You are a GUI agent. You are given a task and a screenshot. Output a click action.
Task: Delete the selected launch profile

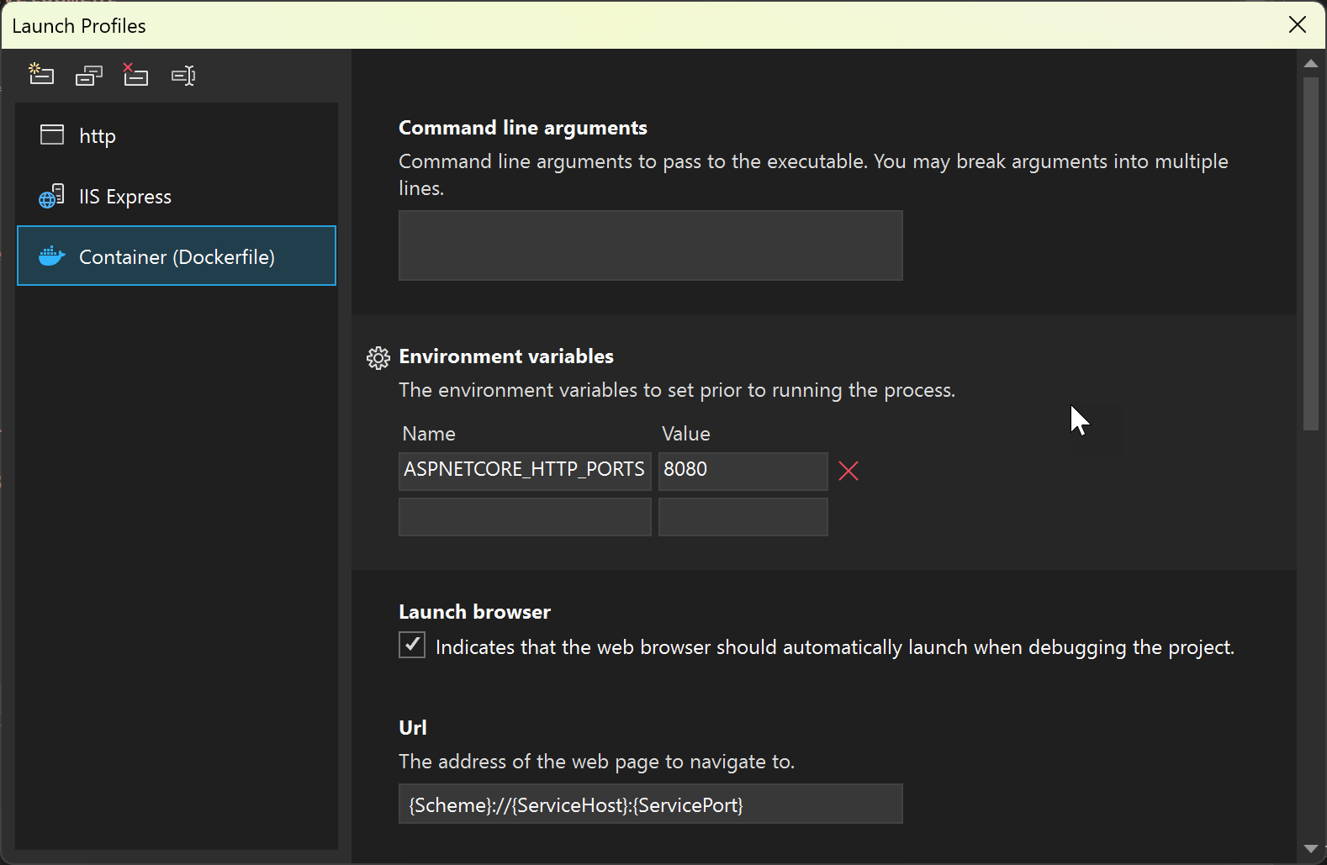pos(135,75)
